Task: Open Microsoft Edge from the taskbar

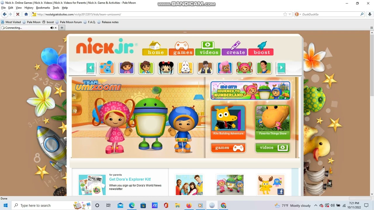Action: 132,205
